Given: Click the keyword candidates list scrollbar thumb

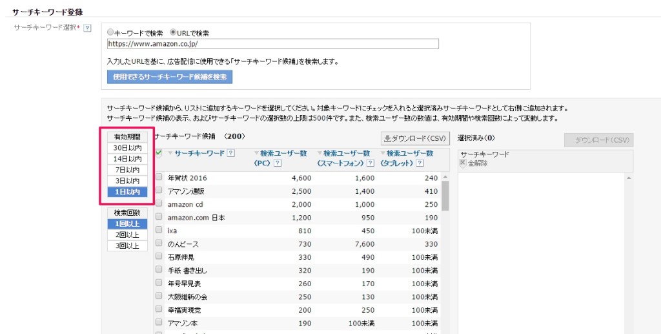Looking at the screenshot, I should click(x=445, y=196).
